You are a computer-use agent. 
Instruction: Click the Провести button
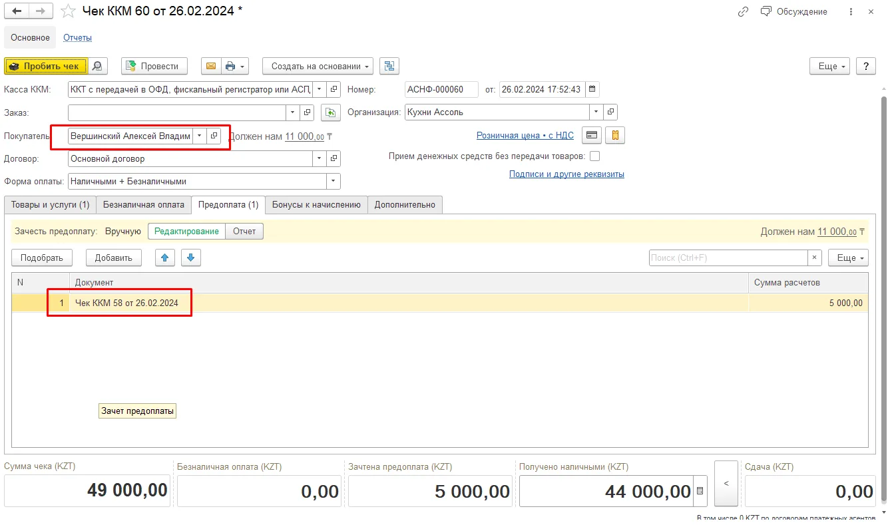pyautogui.click(x=154, y=66)
